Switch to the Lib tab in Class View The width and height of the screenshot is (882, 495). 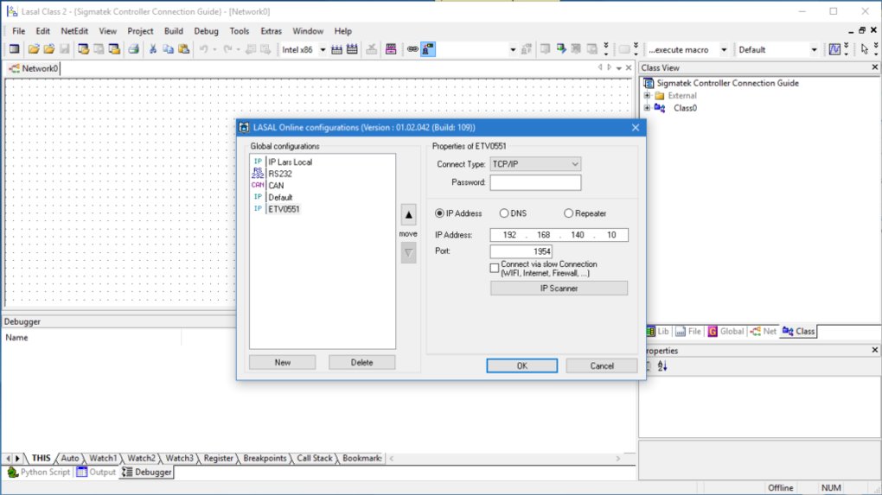click(x=658, y=332)
